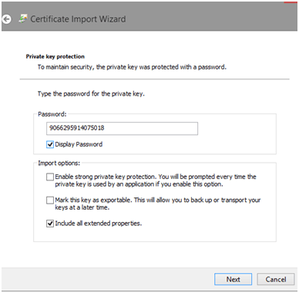Click the 'Private key protection' heading
The height and width of the screenshot is (293, 299).
55,56
